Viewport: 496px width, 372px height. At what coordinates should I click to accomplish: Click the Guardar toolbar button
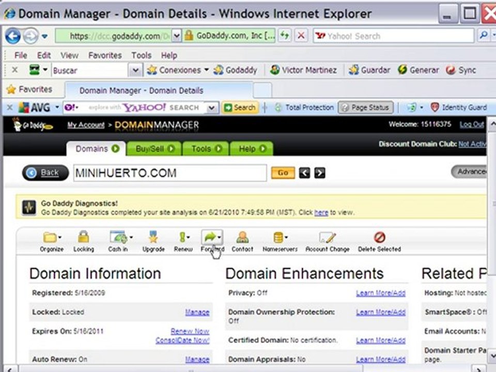click(x=369, y=70)
